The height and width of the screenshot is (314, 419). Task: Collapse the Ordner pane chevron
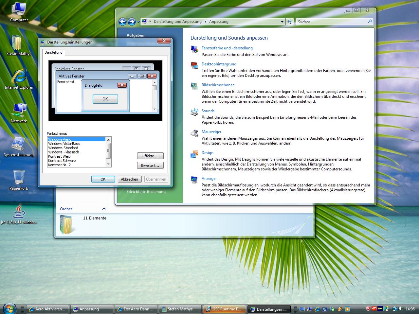104,209
